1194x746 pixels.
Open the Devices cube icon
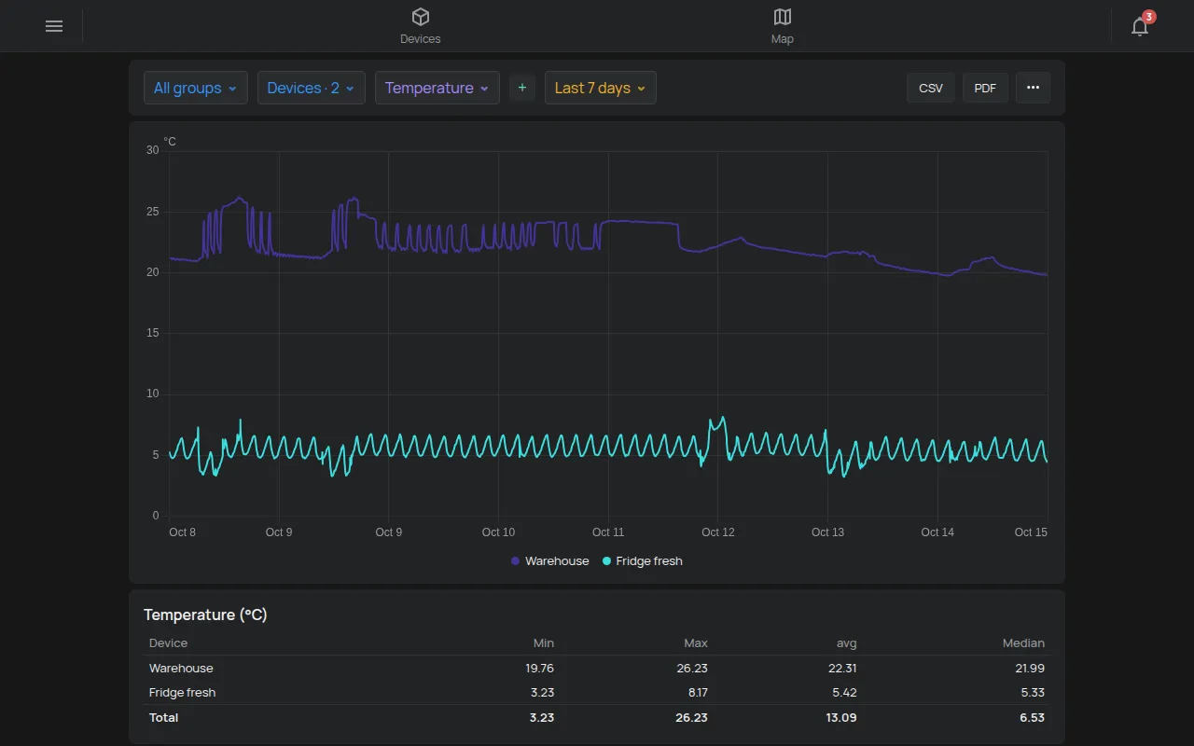pyautogui.click(x=421, y=17)
